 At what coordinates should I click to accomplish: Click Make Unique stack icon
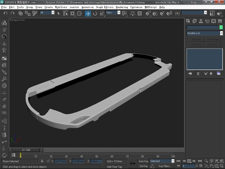pyautogui.click(x=205, y=74)
